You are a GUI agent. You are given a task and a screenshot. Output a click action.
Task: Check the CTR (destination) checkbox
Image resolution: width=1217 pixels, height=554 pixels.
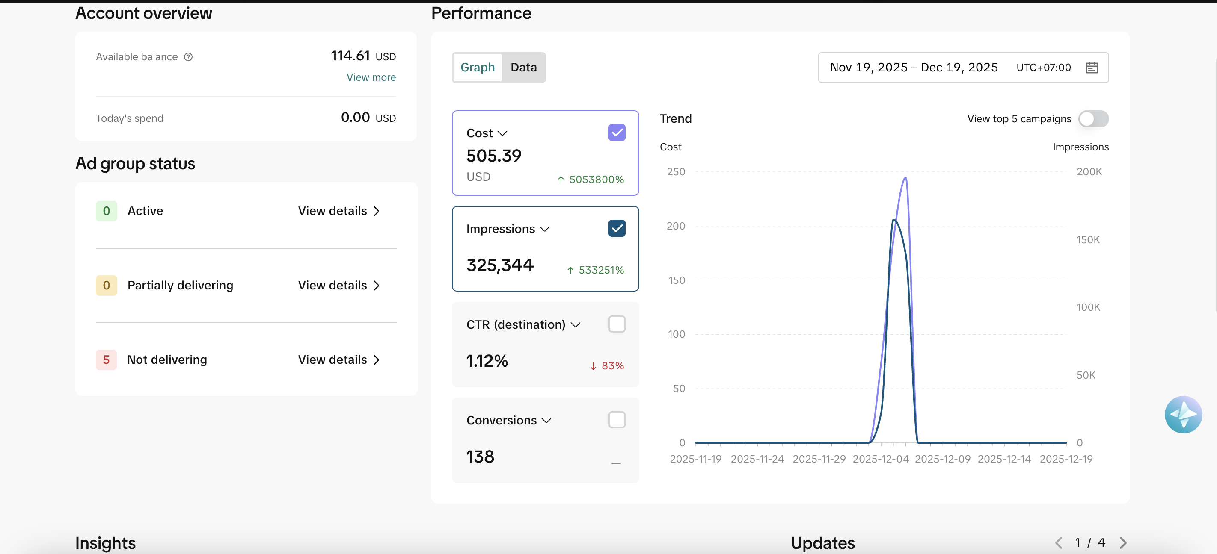617,324
